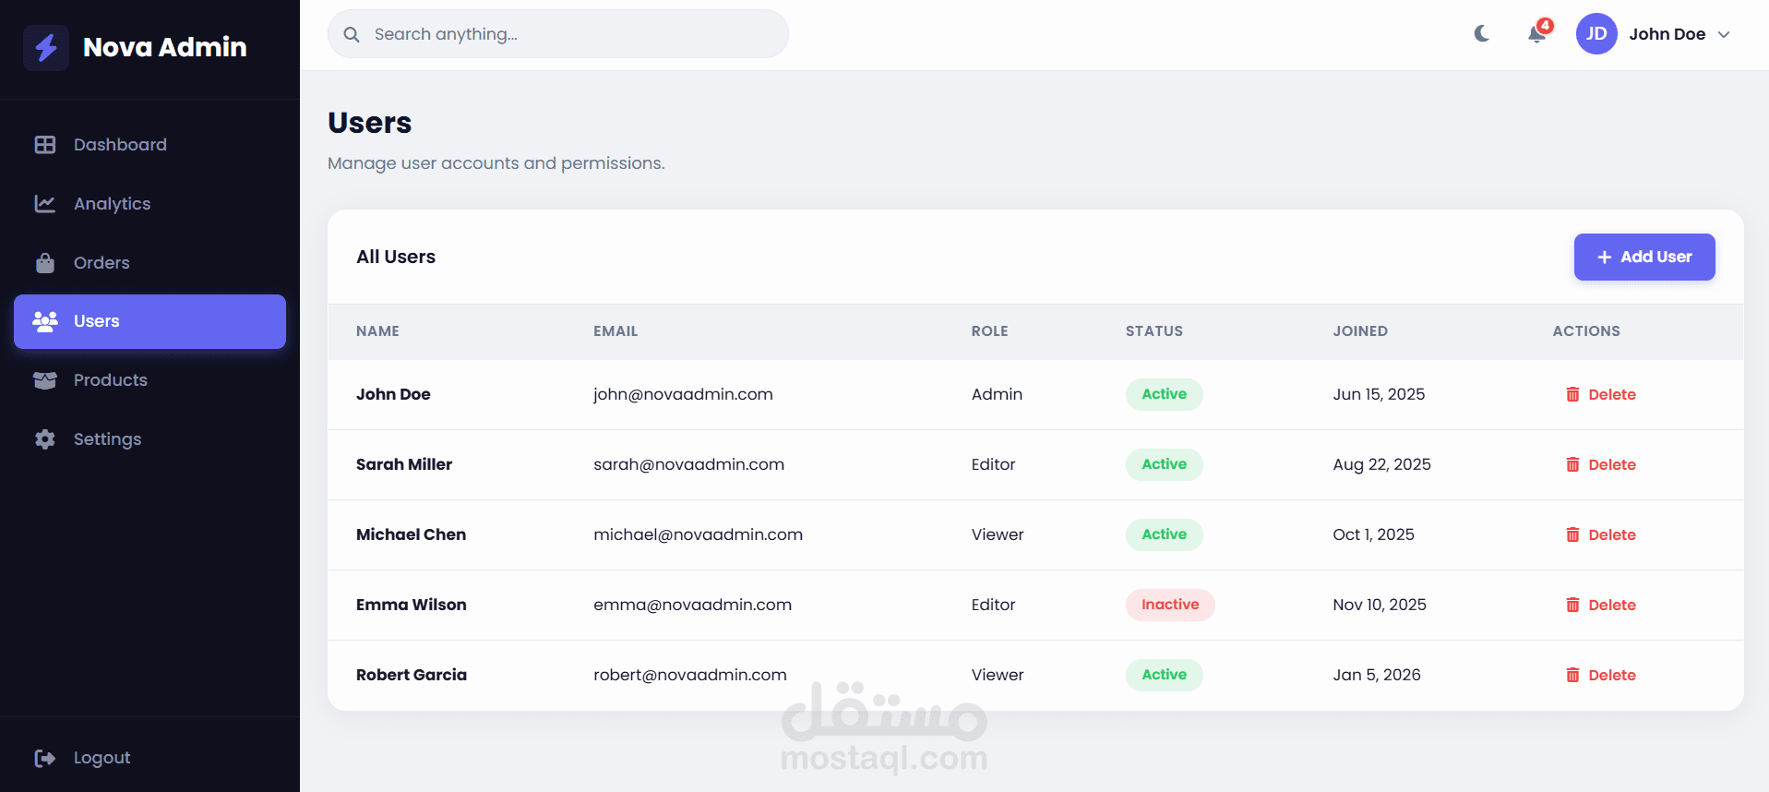This screenshot has height=792, width=1769.
Task: Click the Active badge for Michael Chen
Action: (x=1164, y=534)
